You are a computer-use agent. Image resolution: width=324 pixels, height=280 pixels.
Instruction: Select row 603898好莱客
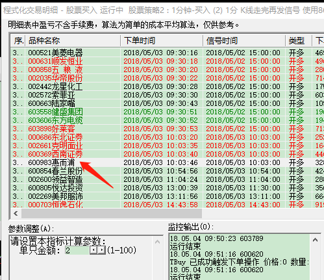(x=167, y=129)
